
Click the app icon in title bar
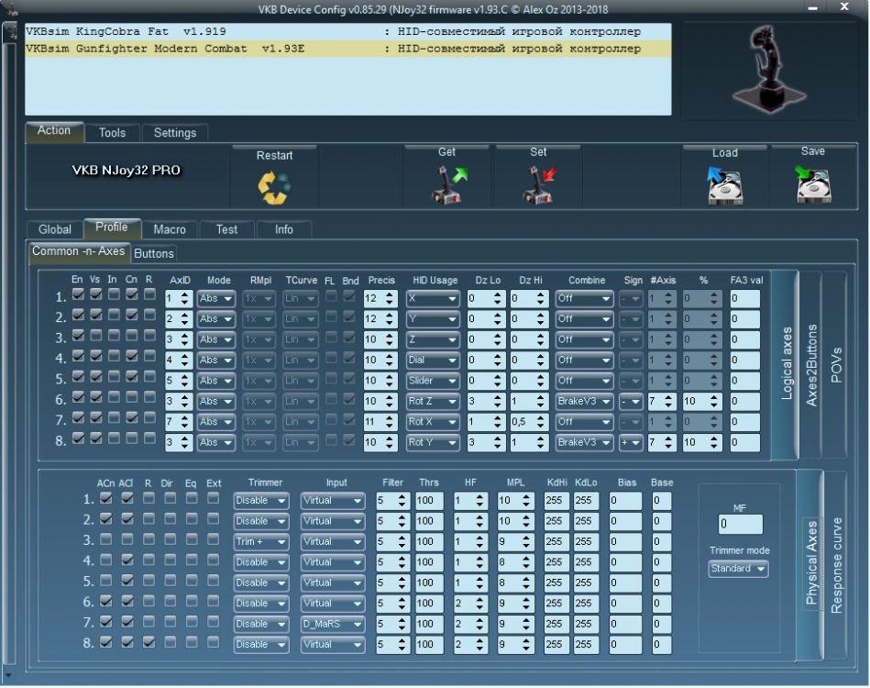tap(12, 9)
